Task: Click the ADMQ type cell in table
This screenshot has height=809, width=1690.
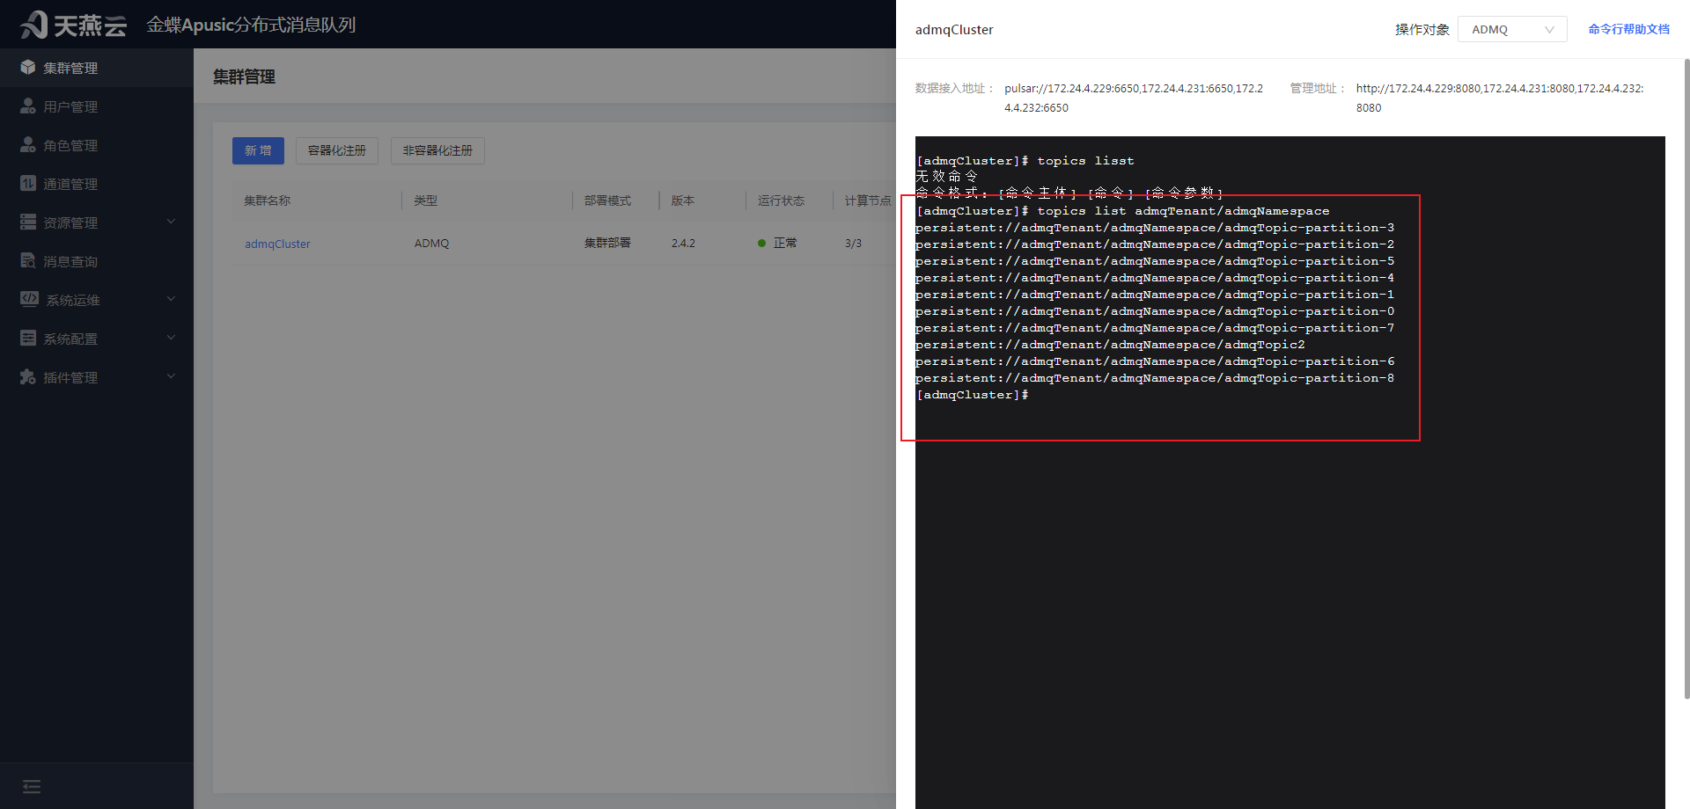Action: pos(431,244)
